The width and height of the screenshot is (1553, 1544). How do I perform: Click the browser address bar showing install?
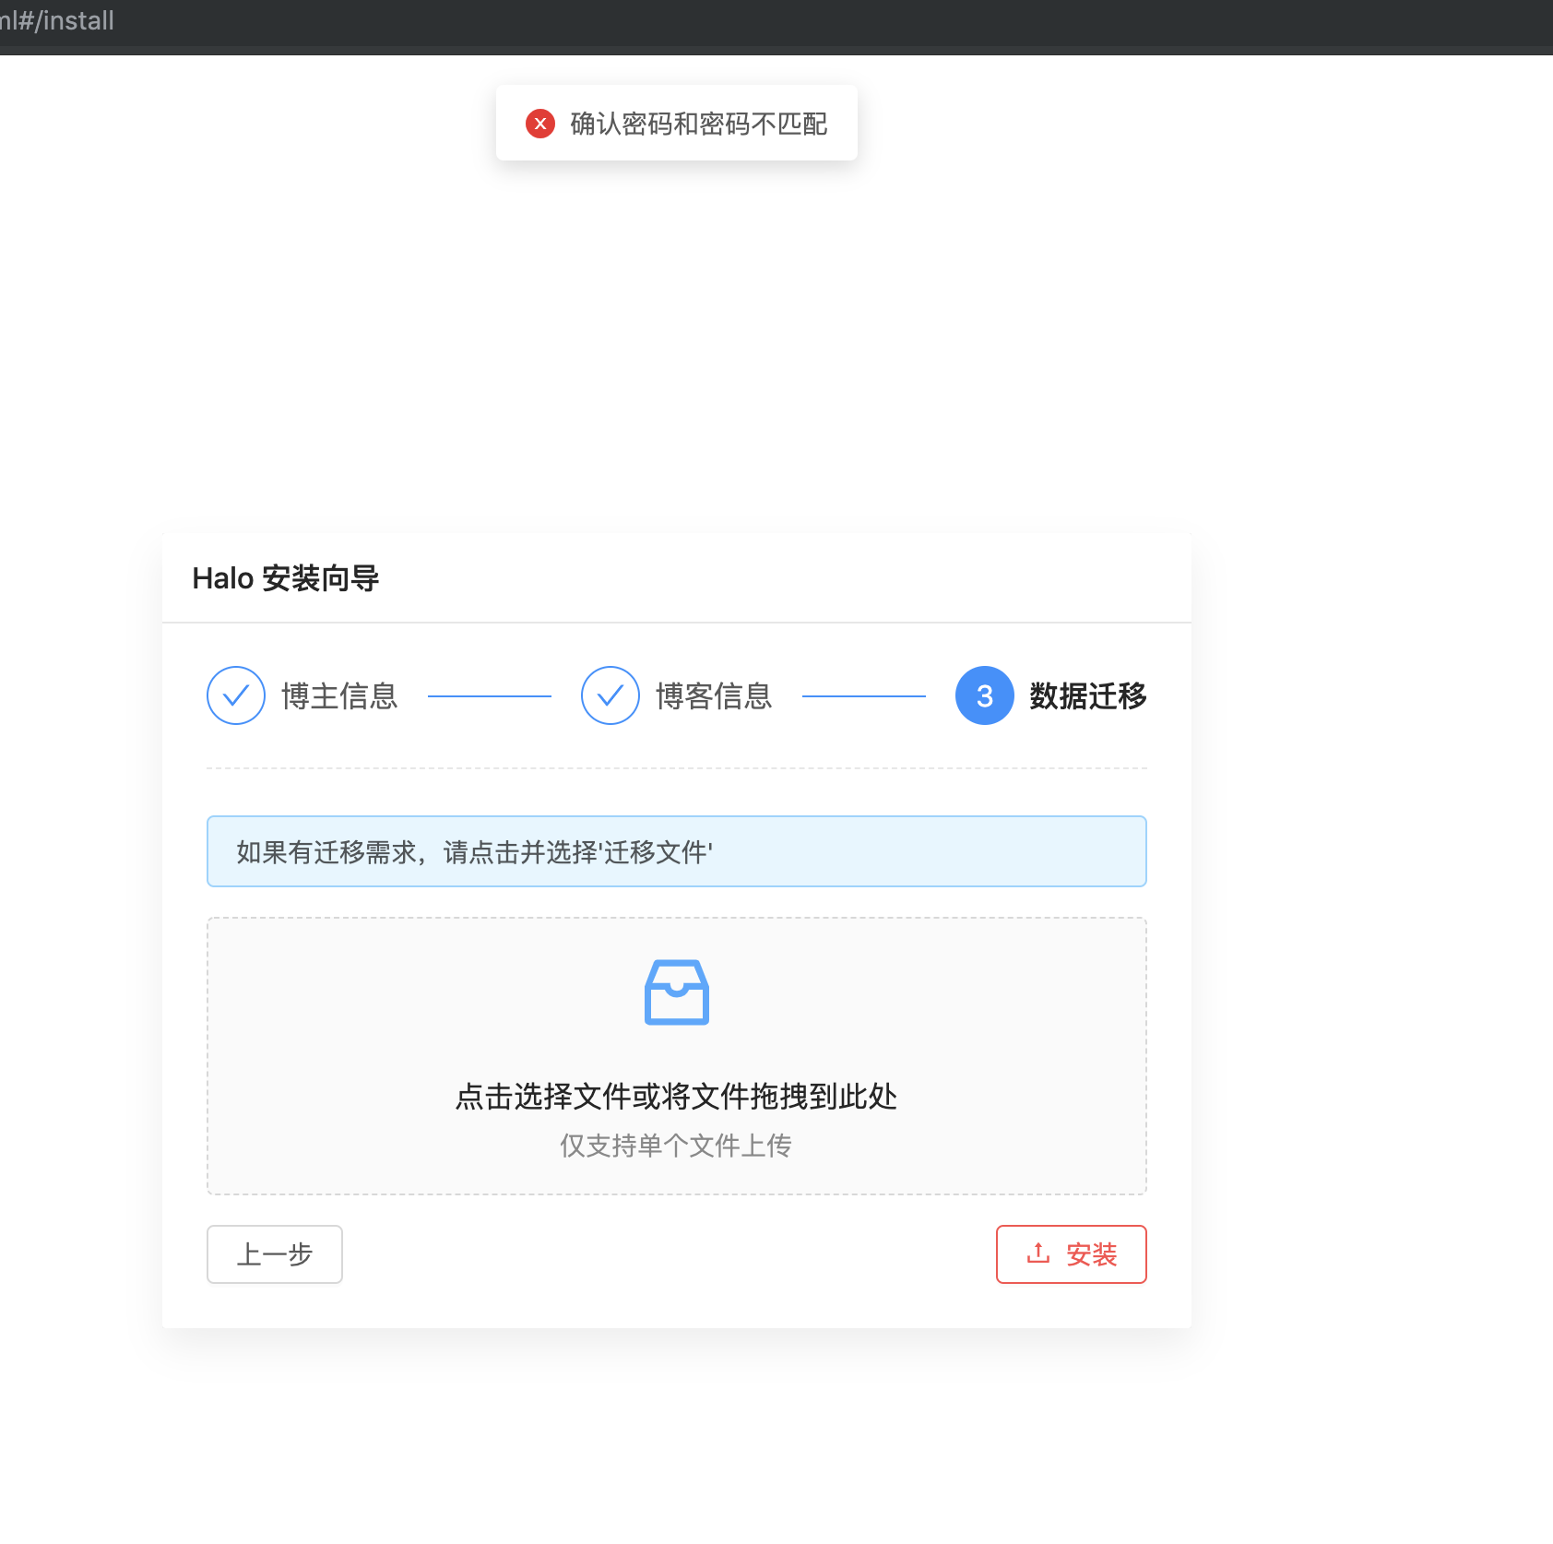coord(60,20)
